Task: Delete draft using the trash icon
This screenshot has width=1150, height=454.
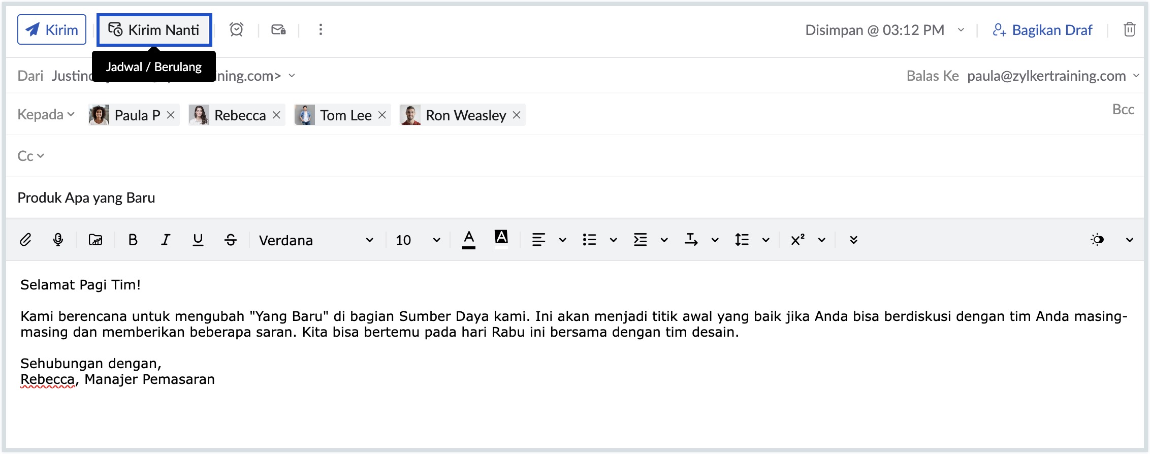Action: click(1129, 30)
